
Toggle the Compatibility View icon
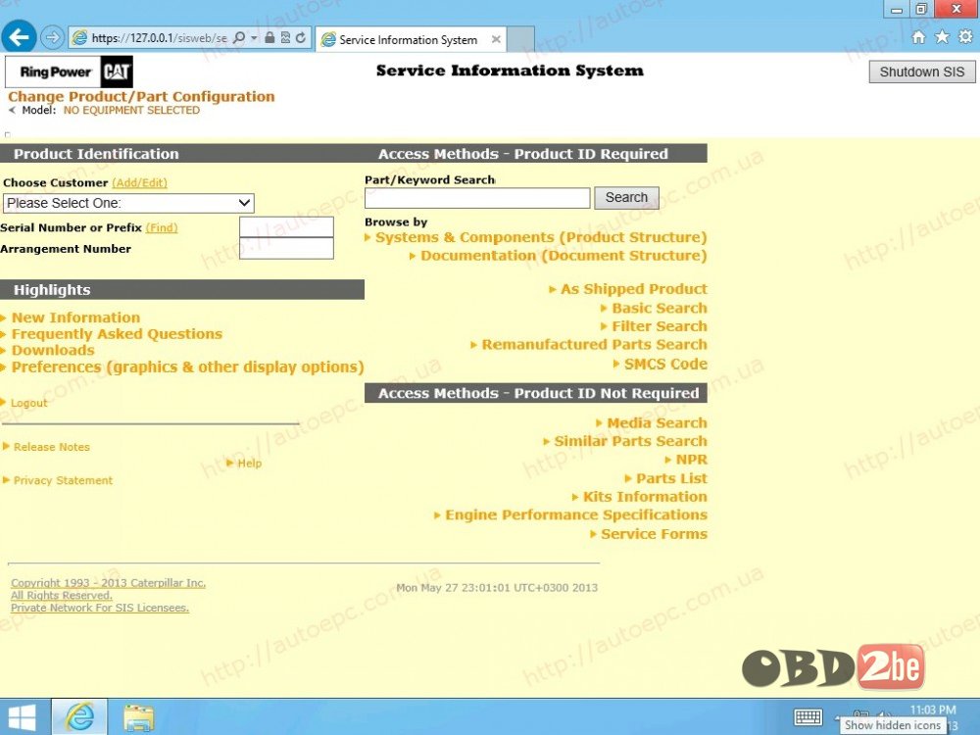[285, 38]
